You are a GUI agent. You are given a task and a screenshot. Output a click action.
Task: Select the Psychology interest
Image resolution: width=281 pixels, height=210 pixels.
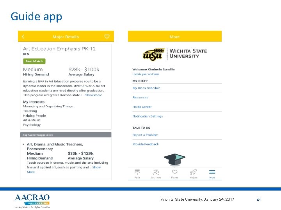32,125
